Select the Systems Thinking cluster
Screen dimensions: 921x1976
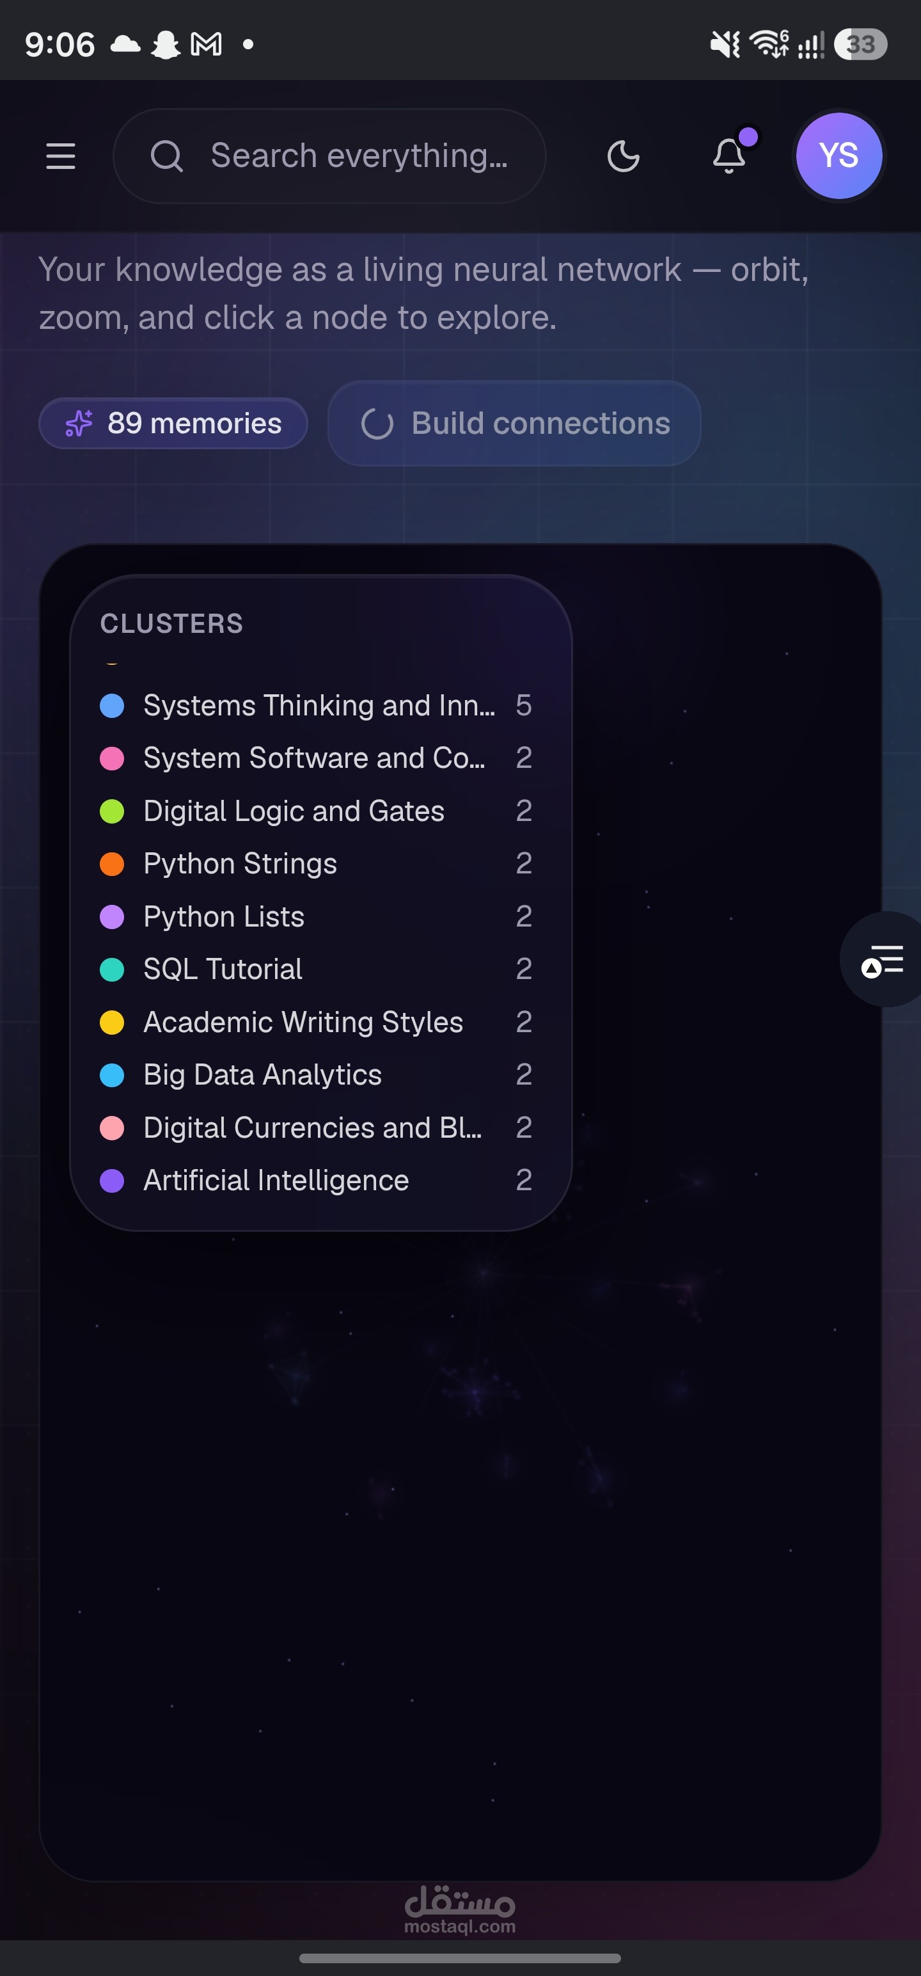click(317, 706)
